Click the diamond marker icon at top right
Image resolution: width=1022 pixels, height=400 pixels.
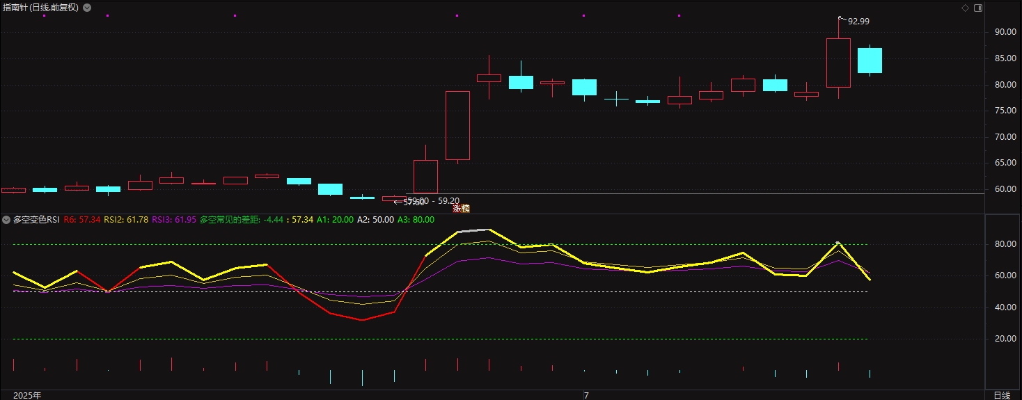pyautogui.click(x=965, y=8)
